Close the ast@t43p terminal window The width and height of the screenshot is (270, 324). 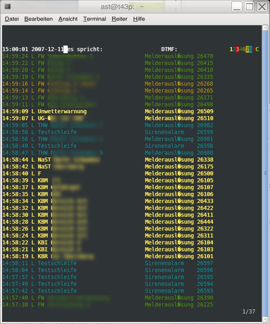[x=262, y=6]
